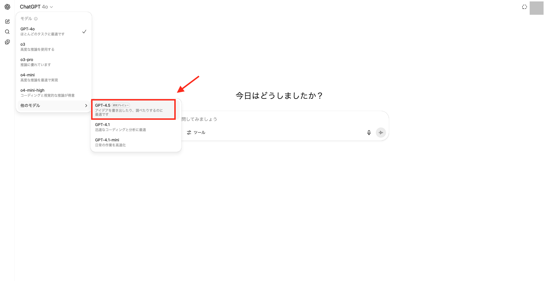Click the ChatGPT logo icon
The image size is (545, 281).
pos(7,7)
